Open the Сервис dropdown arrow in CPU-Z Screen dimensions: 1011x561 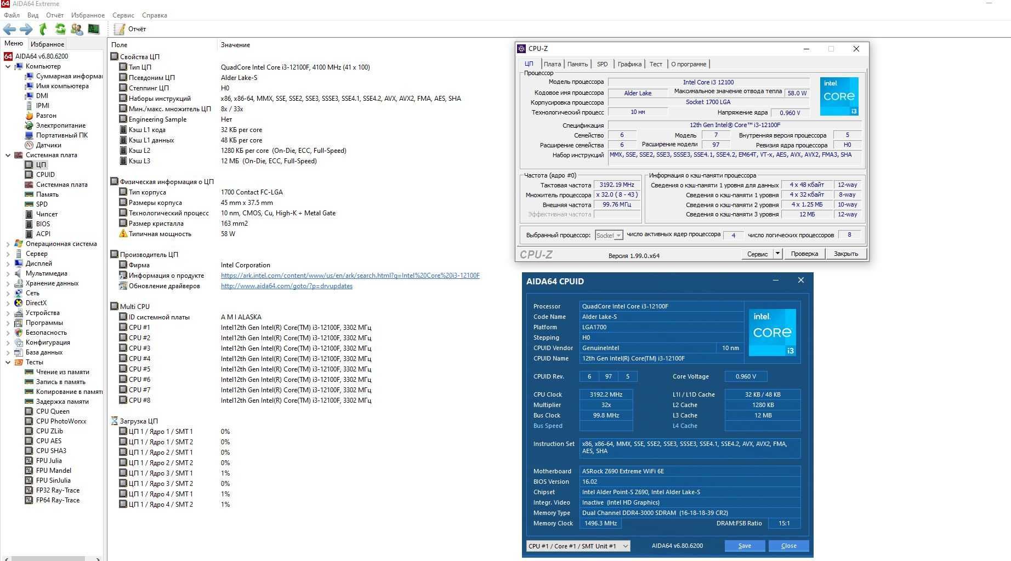point(777,253)
